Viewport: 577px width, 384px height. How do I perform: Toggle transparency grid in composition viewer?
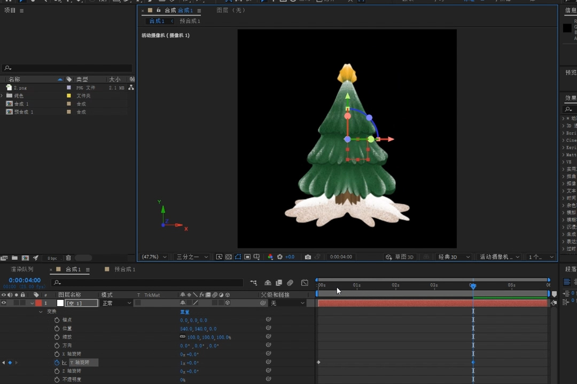coord(229,257)
